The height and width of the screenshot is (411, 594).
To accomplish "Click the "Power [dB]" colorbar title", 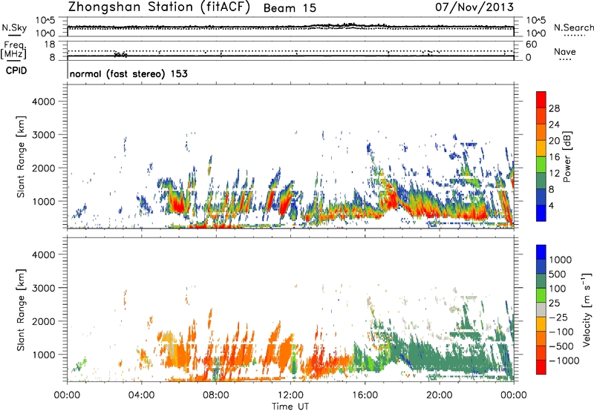I will (567, 157).
